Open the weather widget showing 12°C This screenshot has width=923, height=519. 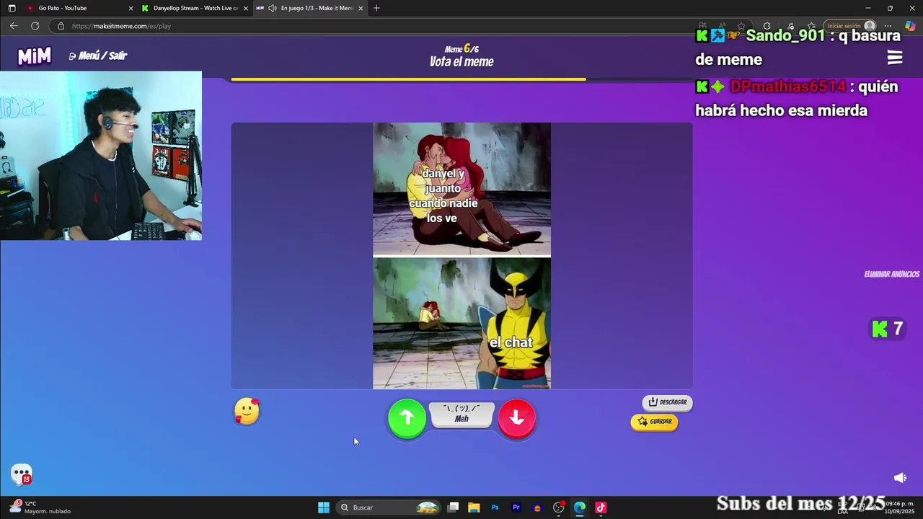click(40, 507)
